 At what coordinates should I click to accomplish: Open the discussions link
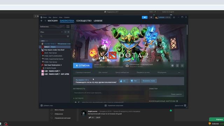coord(162,72)
